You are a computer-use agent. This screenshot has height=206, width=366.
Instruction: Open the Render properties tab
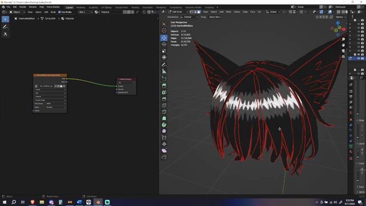(351, 92)
